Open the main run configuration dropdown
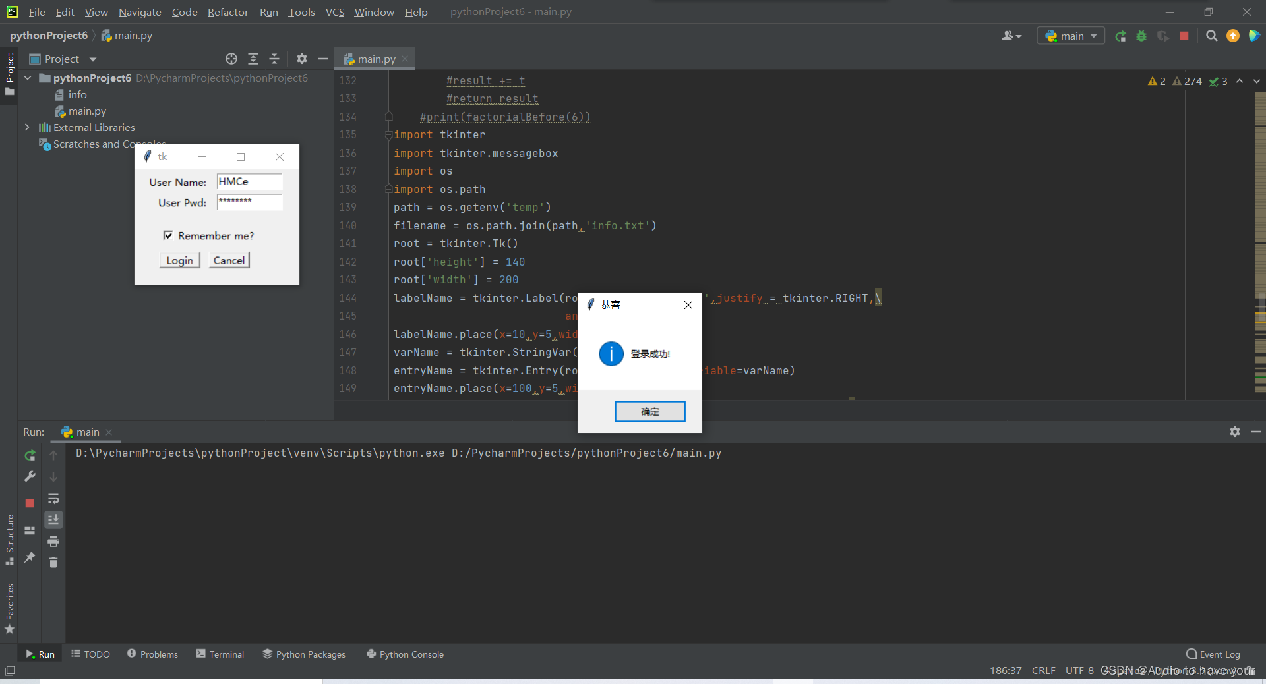This screenshot has height=684, width=1266. 1093,36
